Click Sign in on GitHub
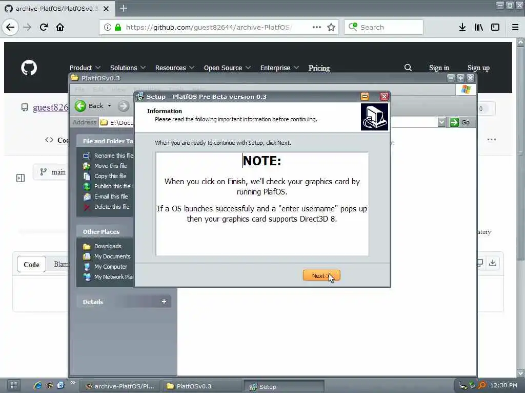 tap(439, 68)
